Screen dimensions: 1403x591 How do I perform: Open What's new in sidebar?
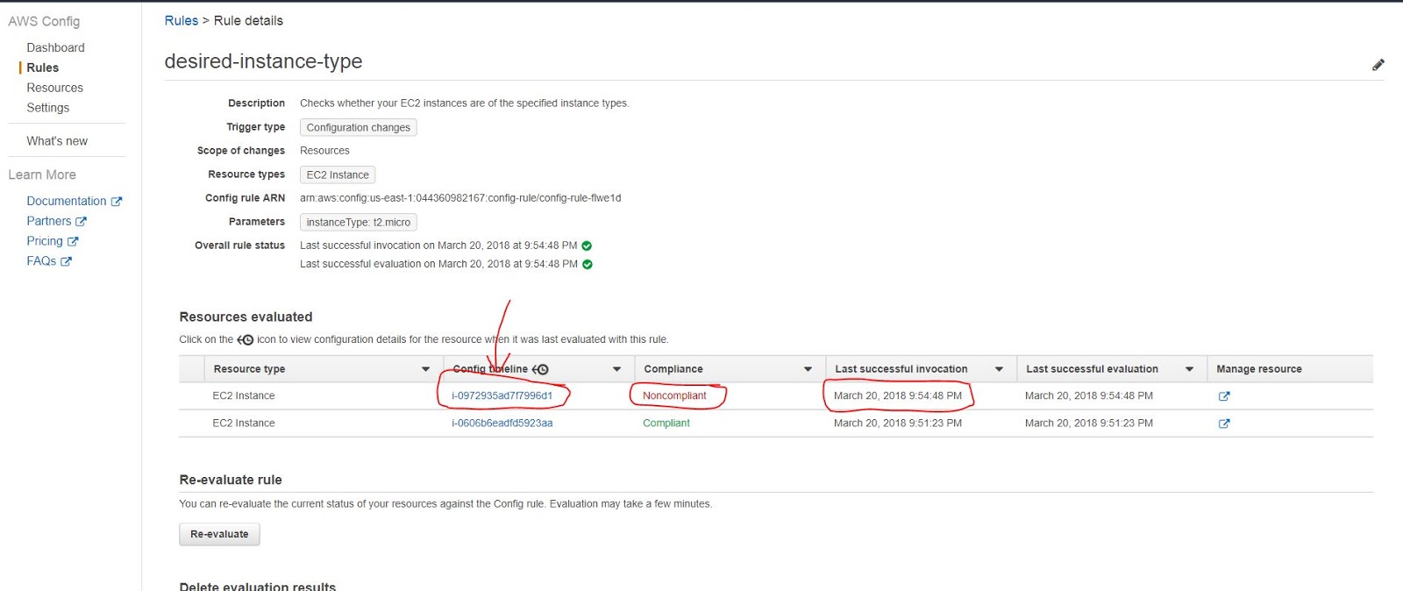pos(57,141)
